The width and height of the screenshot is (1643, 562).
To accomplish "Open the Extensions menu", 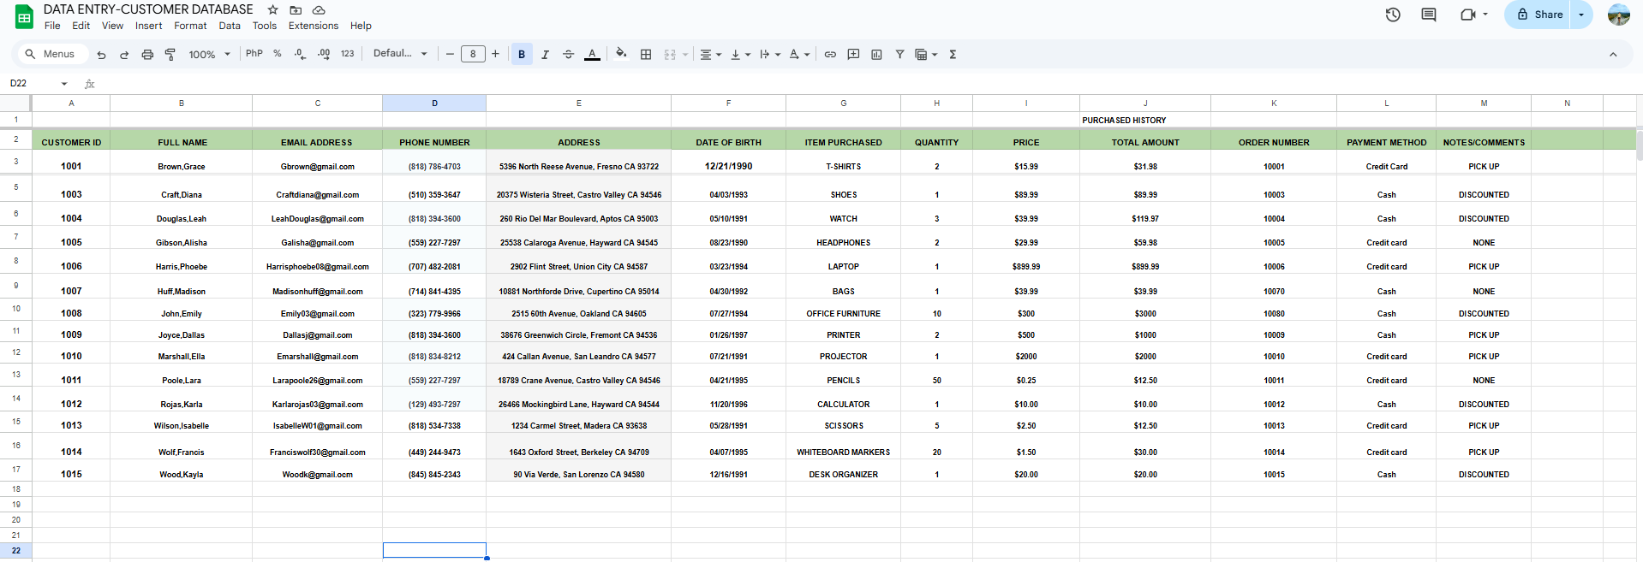I will (313, 26).
